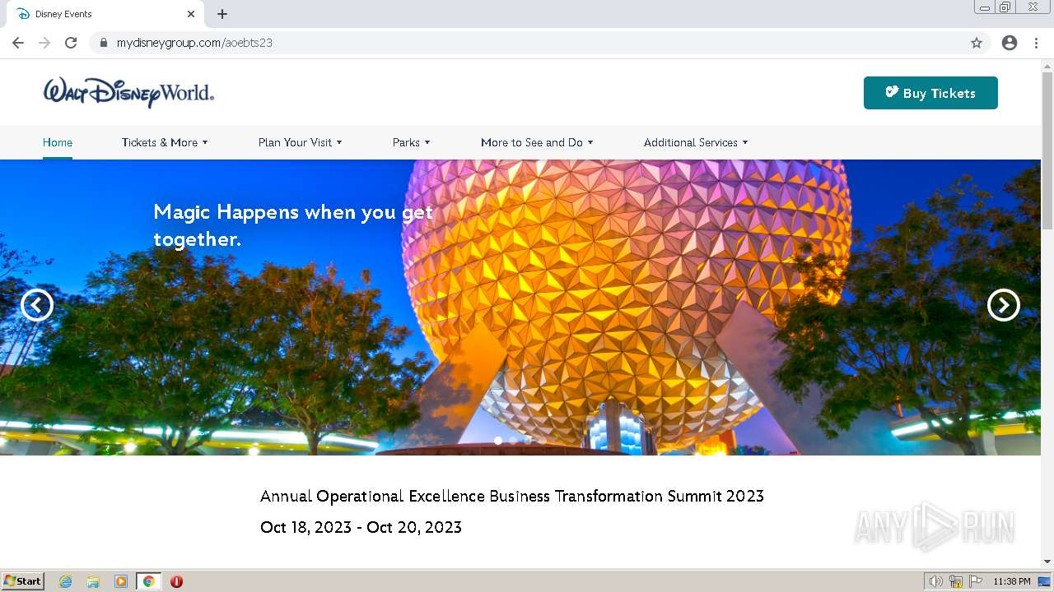Open the file explorer taskbar icon
1054x592 pixels.
[x=93, y=581]
